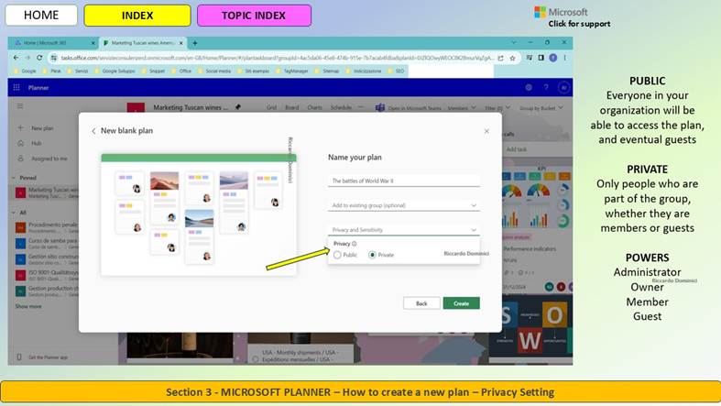Click the help question mark icon
721x406 pixels.
(546, 87)
